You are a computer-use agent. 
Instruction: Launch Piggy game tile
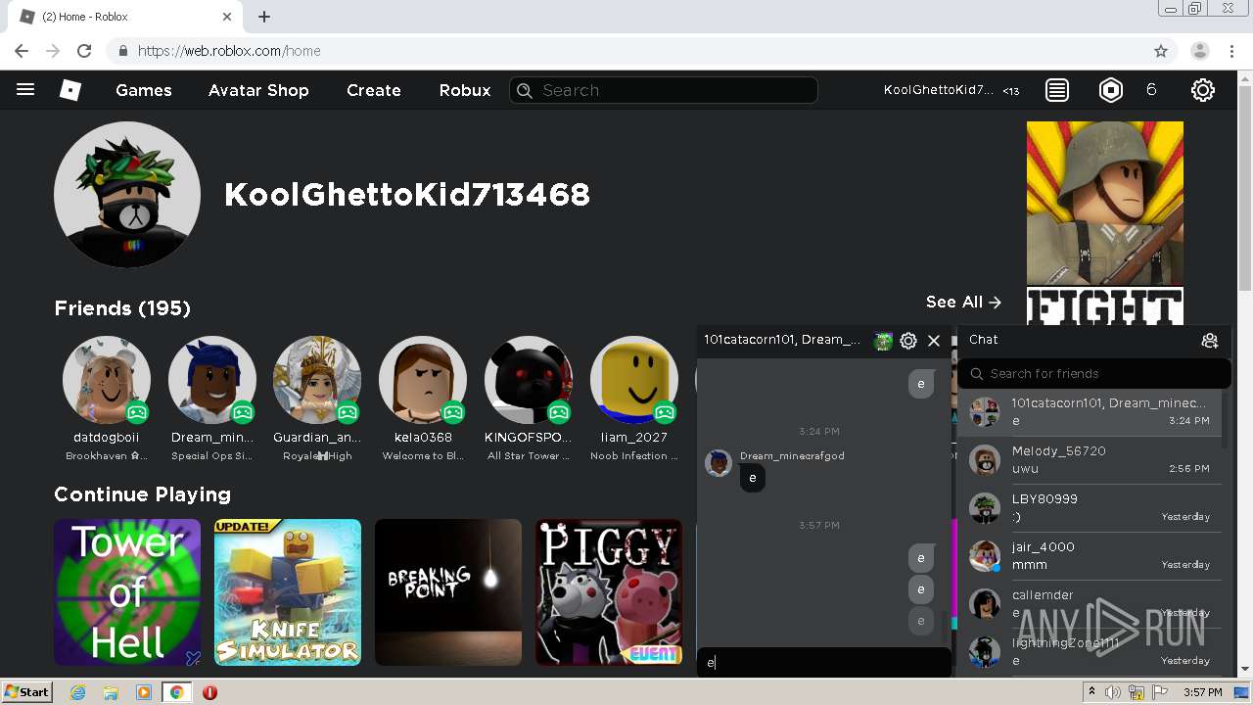[609, 592]
